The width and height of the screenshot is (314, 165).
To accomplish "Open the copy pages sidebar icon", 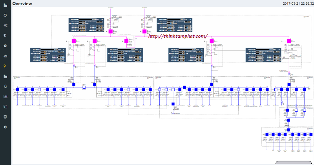I will [x=5, y=106].
